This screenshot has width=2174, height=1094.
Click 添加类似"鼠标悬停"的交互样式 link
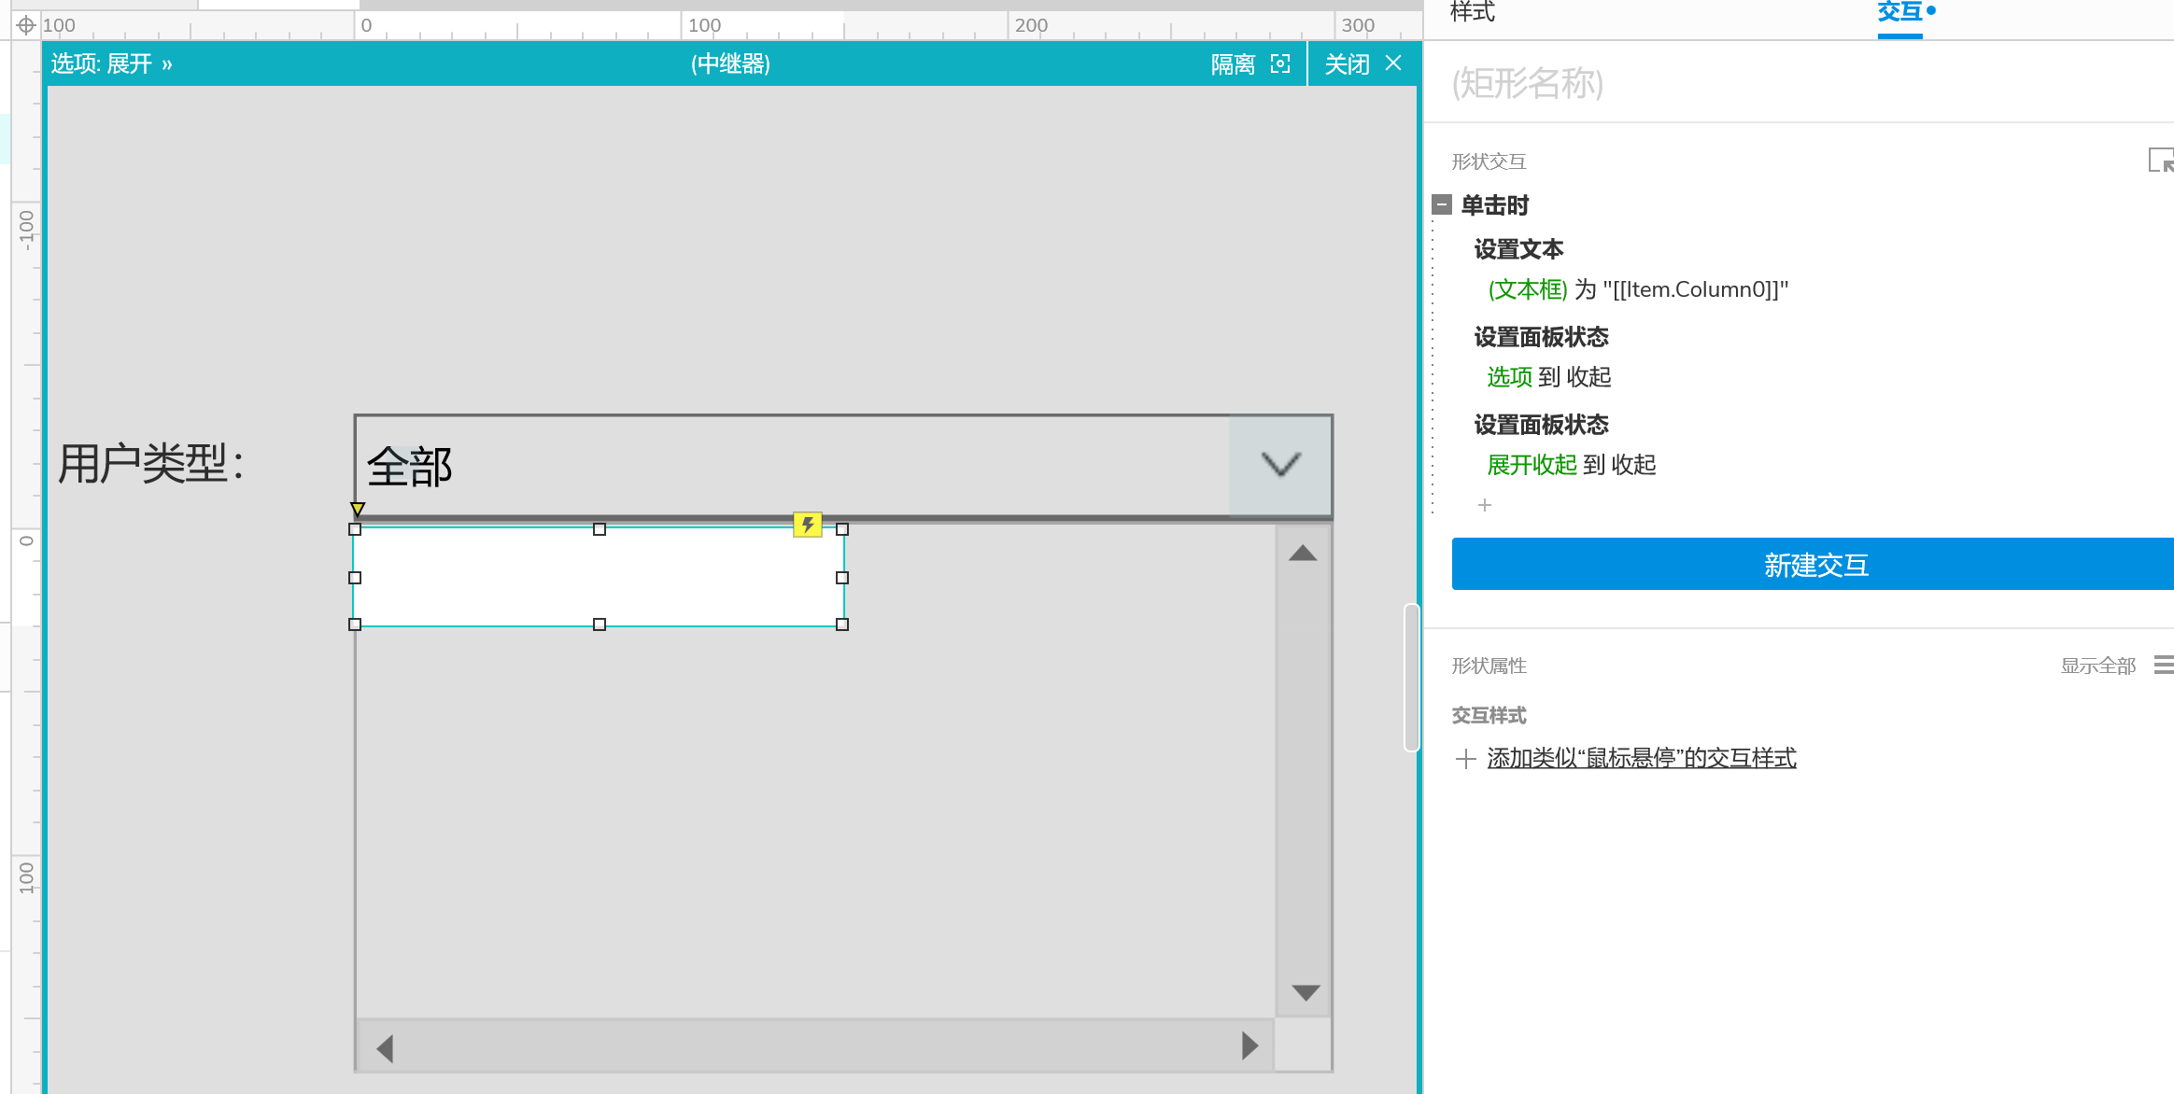click(x=1641, y=758)
